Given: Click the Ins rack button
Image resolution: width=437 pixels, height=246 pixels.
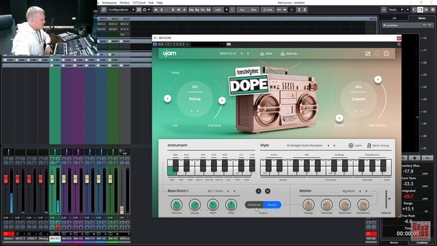Looking at the screenshot, I should [191, 10].
